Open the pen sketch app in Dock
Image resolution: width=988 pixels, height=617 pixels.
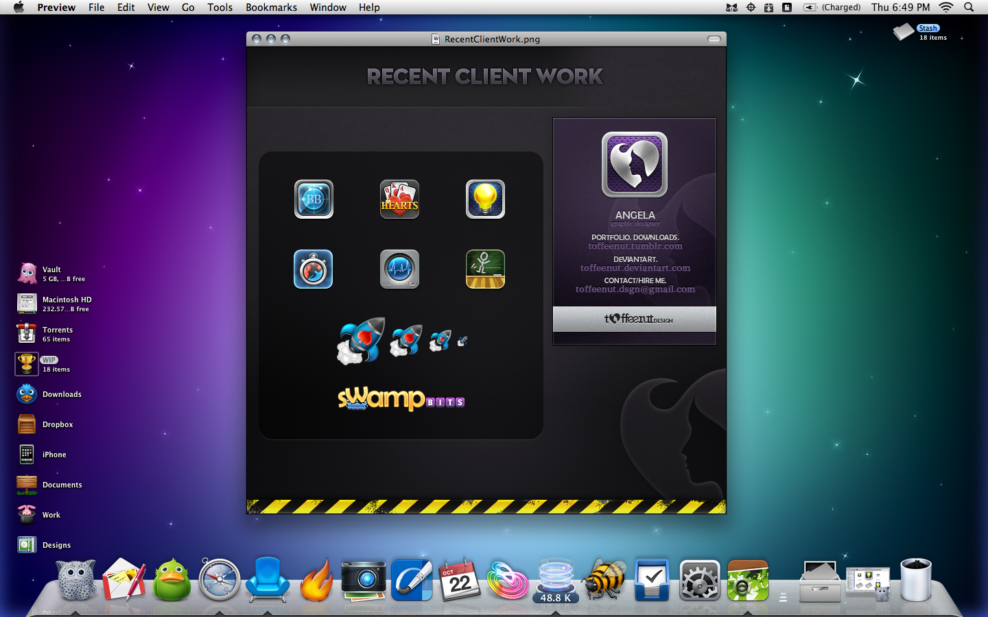[412, 580]
